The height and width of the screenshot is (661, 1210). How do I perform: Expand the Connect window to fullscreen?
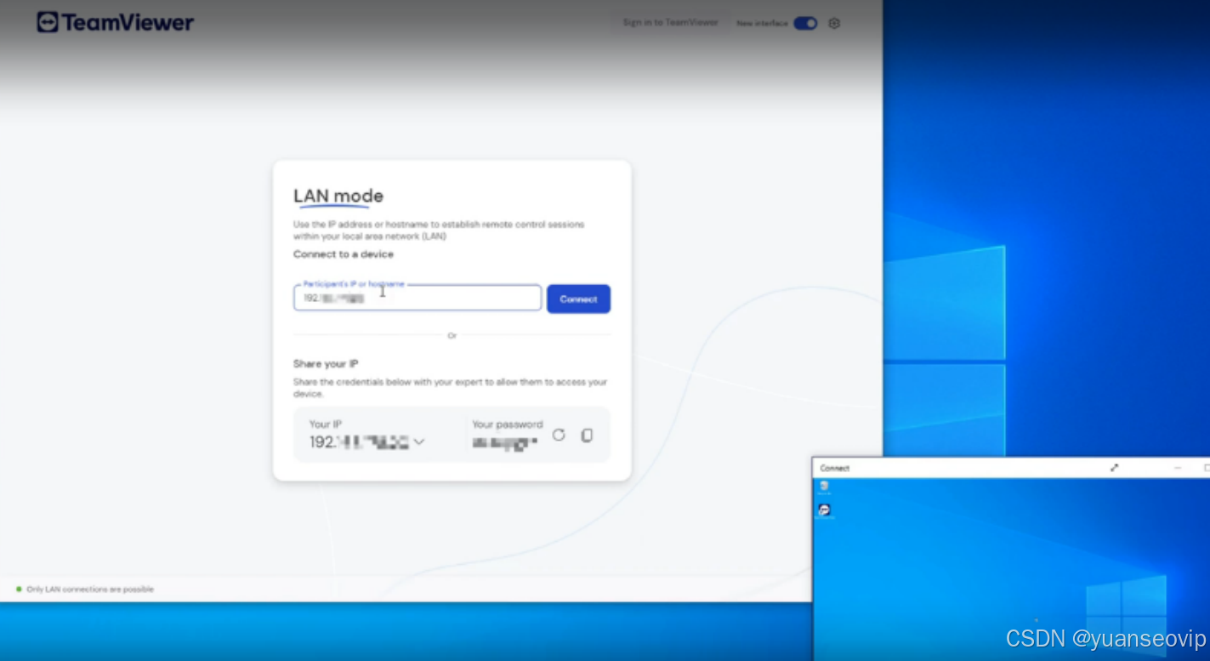pos(1114,468)
